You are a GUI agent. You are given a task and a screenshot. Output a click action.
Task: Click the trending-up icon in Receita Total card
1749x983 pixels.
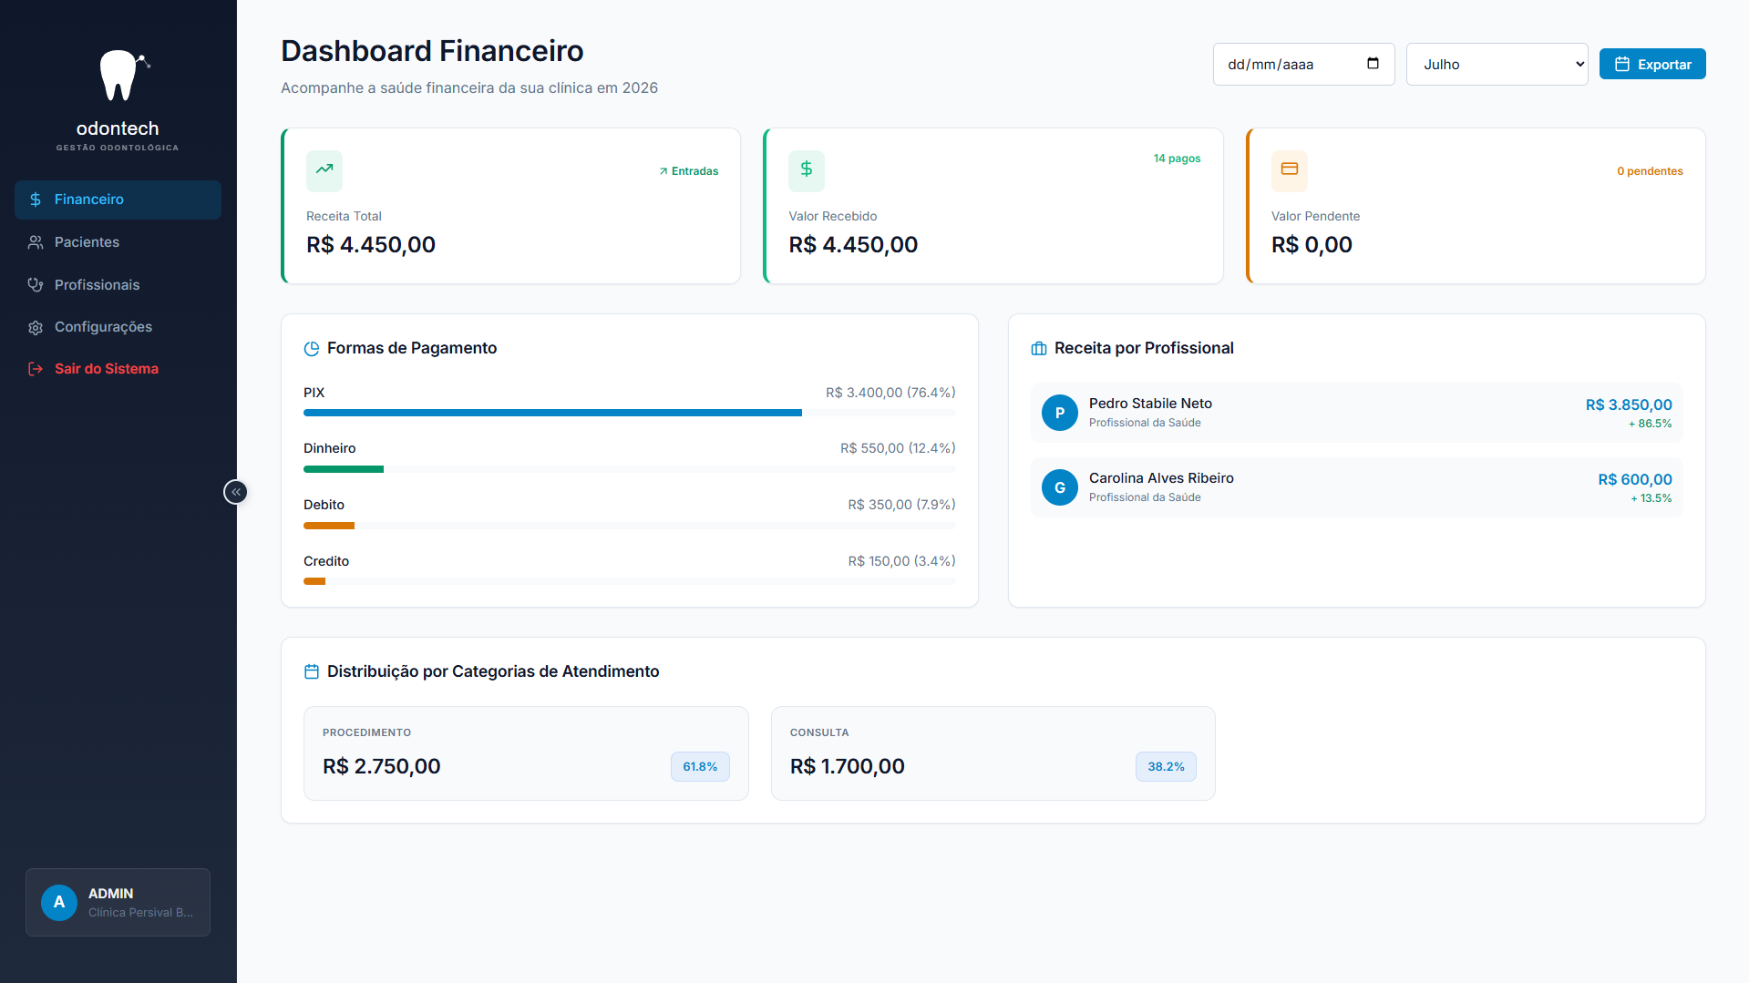pos(324,170)
